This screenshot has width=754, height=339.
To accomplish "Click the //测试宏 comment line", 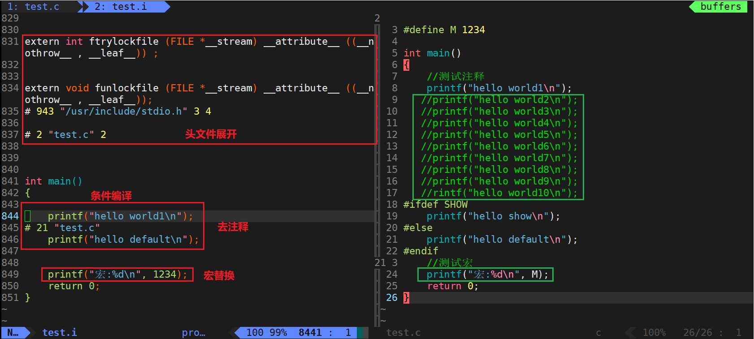I will coord(450,263).
